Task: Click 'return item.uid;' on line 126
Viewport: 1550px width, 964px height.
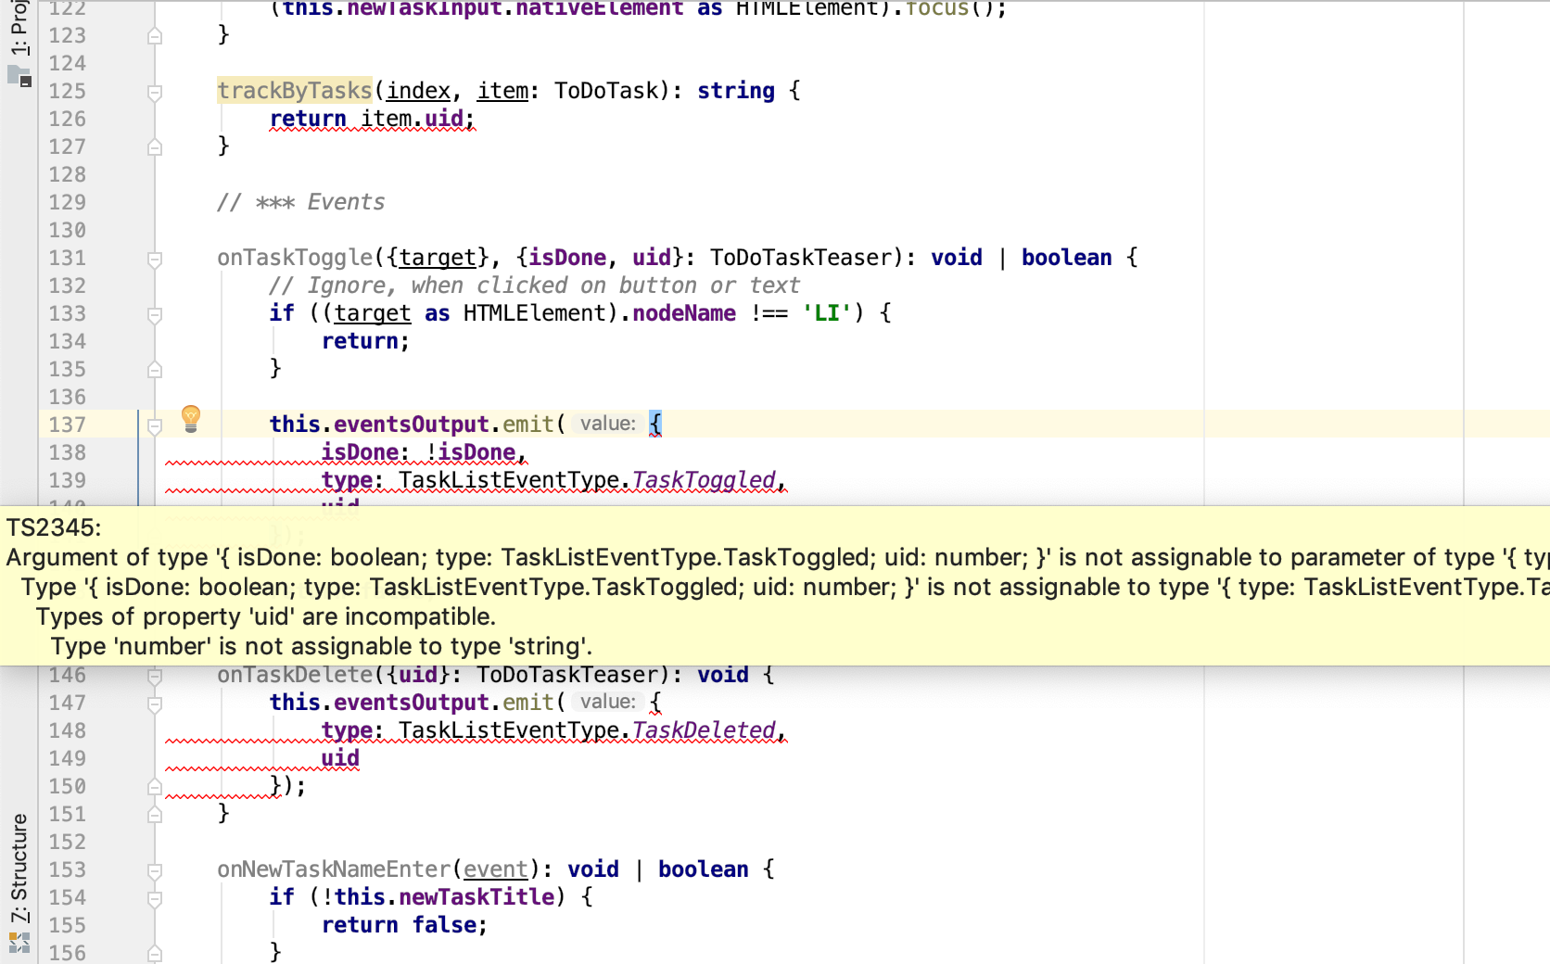Action: [373, 119]
